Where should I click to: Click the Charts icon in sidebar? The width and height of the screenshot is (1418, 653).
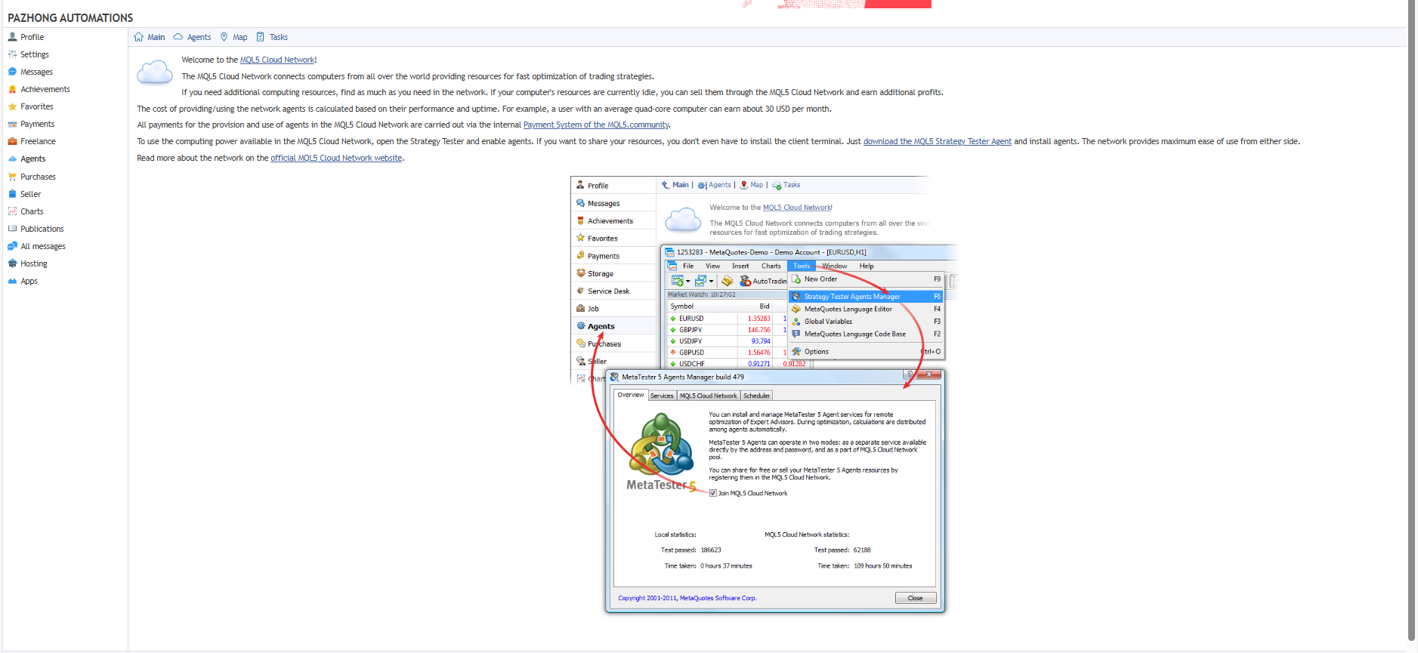point(12,211)
